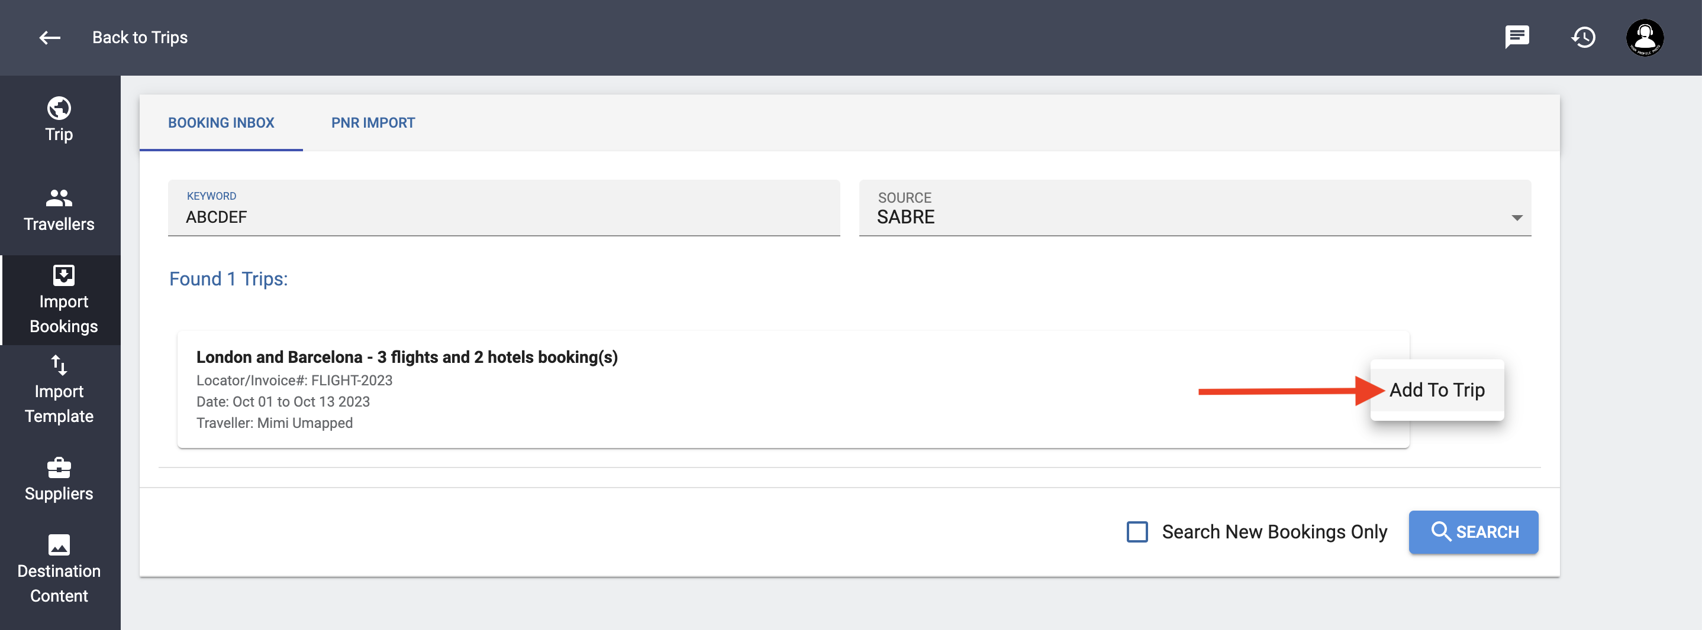Image resolution: width=1702 pixels, height=630 pixels.
Task: Click the Trip sidebar label
Action: tap(59, 135)
